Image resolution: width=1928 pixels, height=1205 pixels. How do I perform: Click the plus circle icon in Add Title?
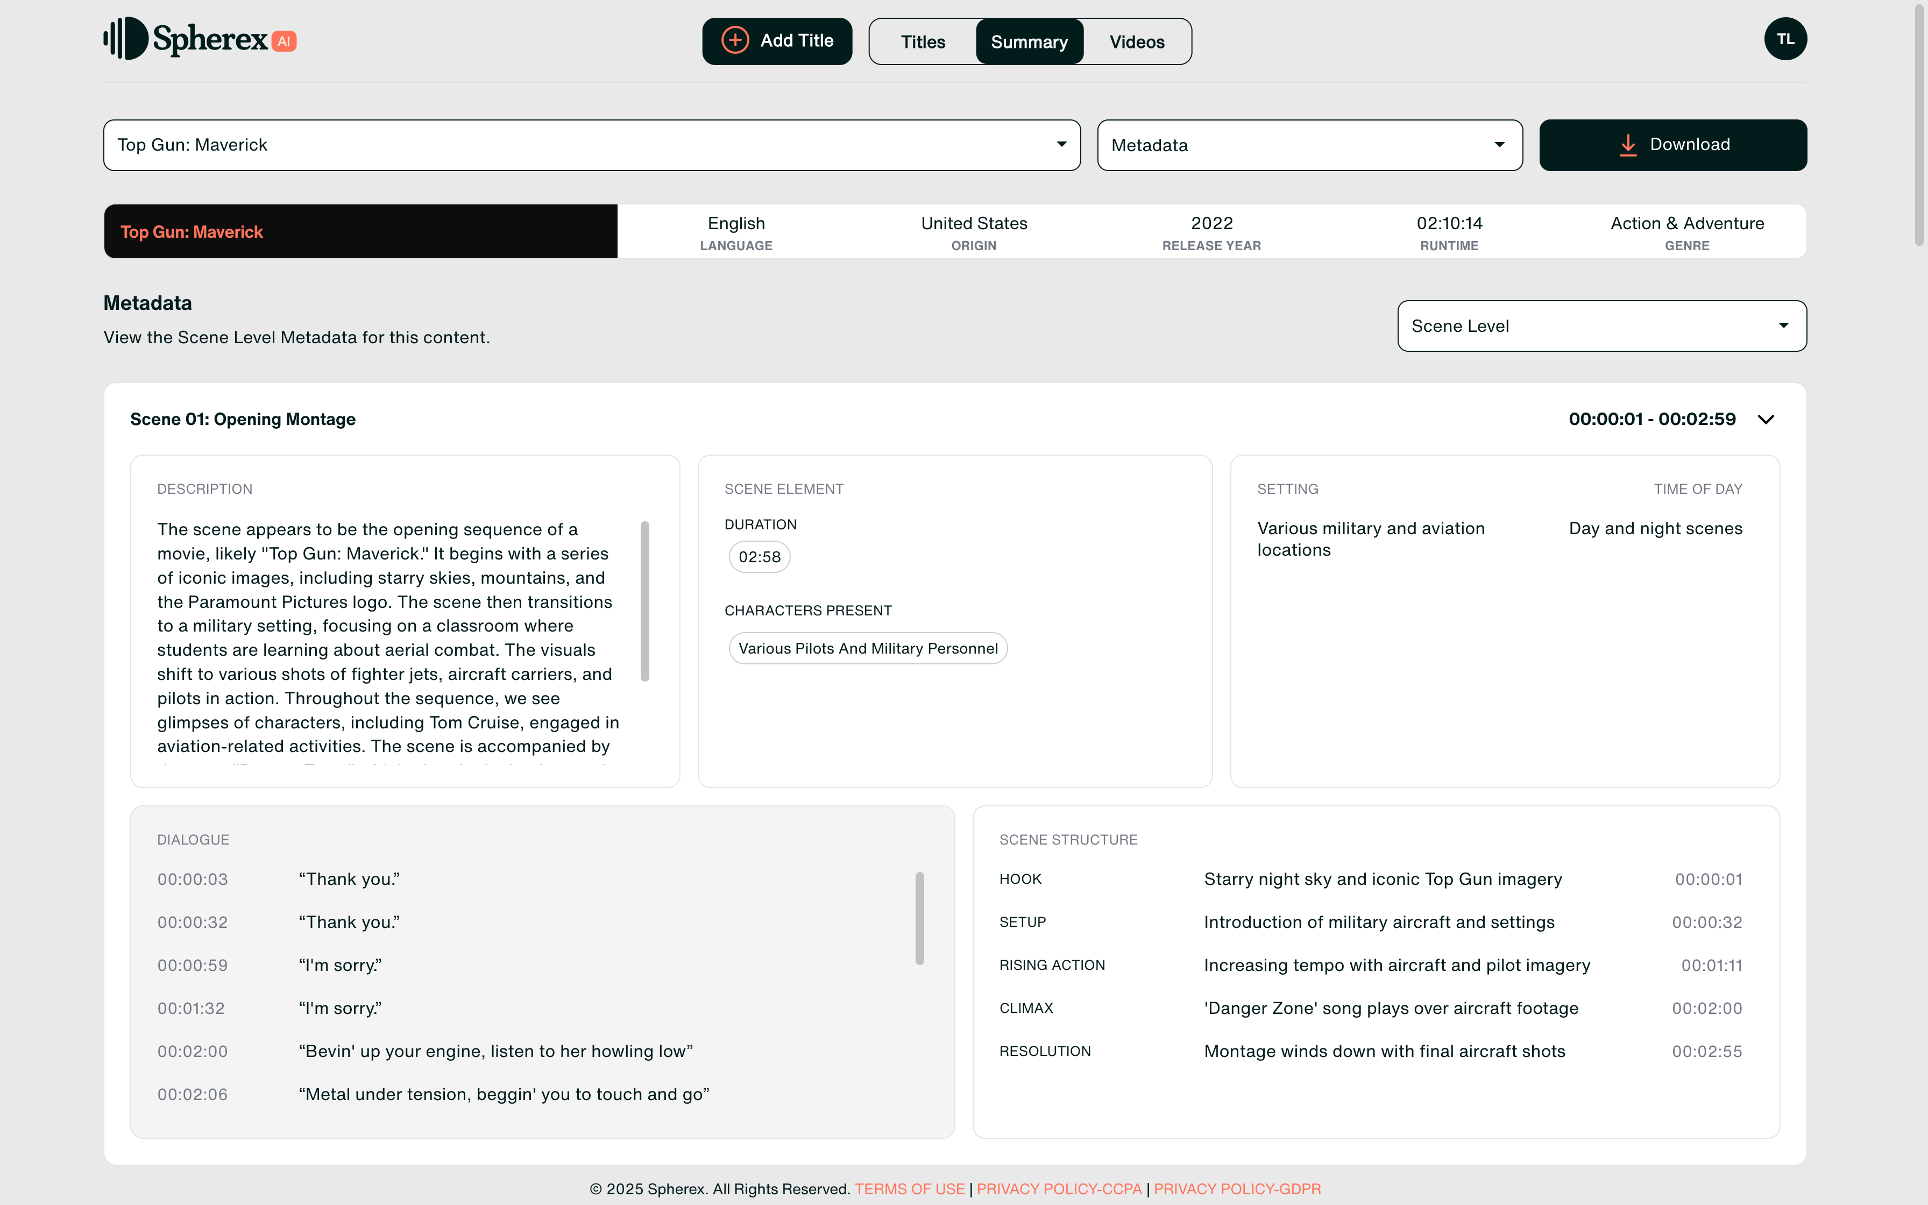click(734, 41)
